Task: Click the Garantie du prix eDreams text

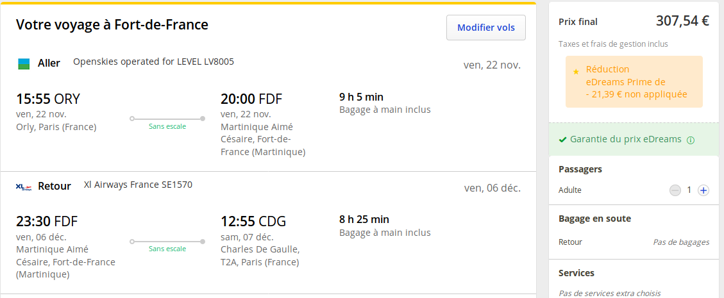Action: point(625,139)
